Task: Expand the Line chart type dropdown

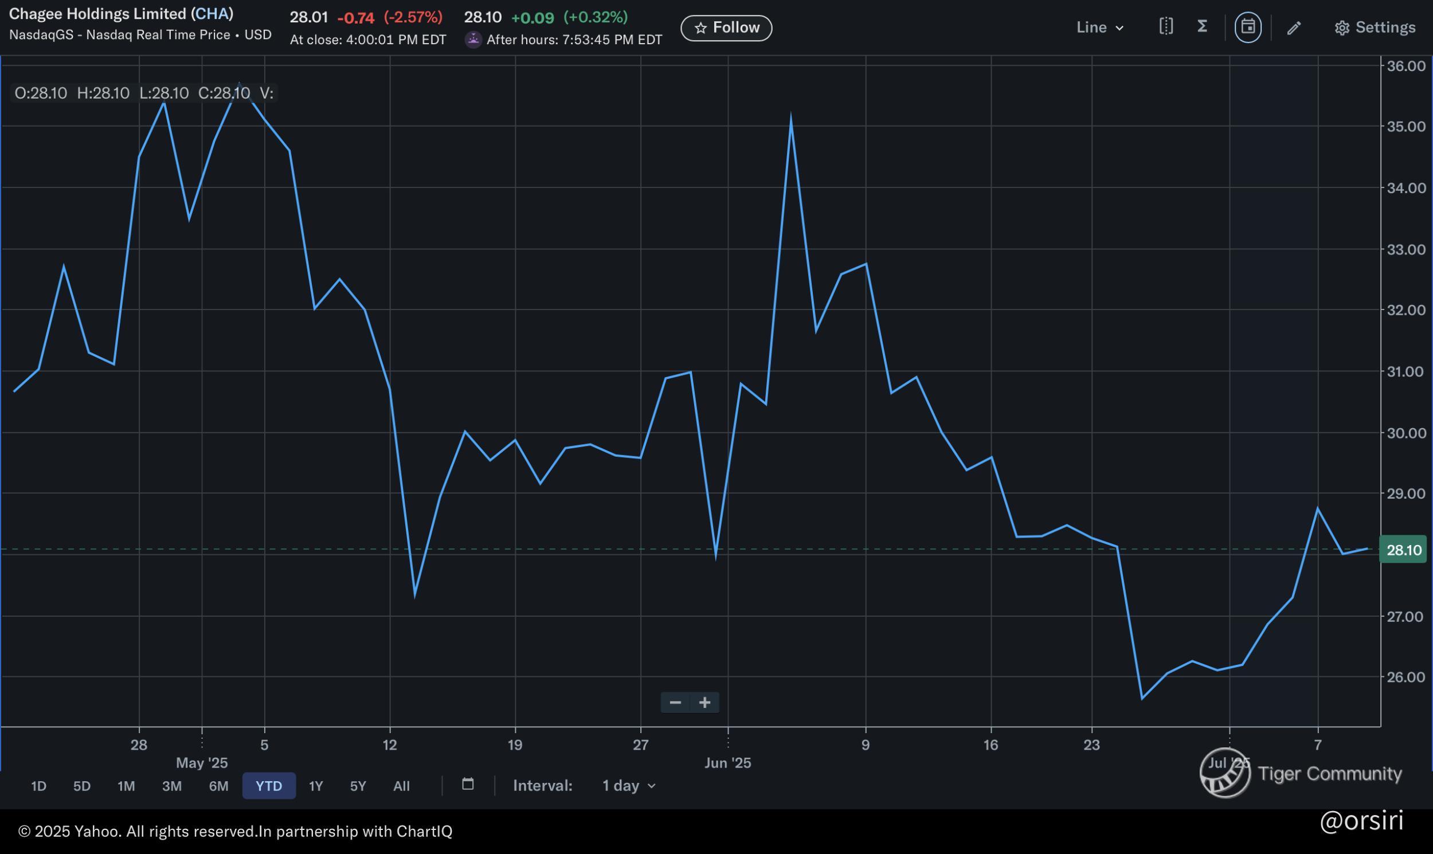Action: click(x=1100, y=28)
